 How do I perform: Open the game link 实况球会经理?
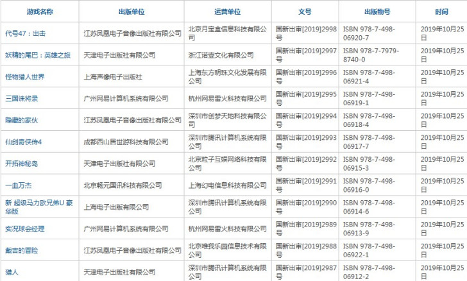tap(25, 229)
